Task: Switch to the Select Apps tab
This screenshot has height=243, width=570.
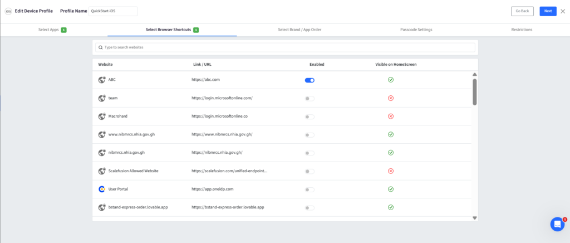Action: 52,30
